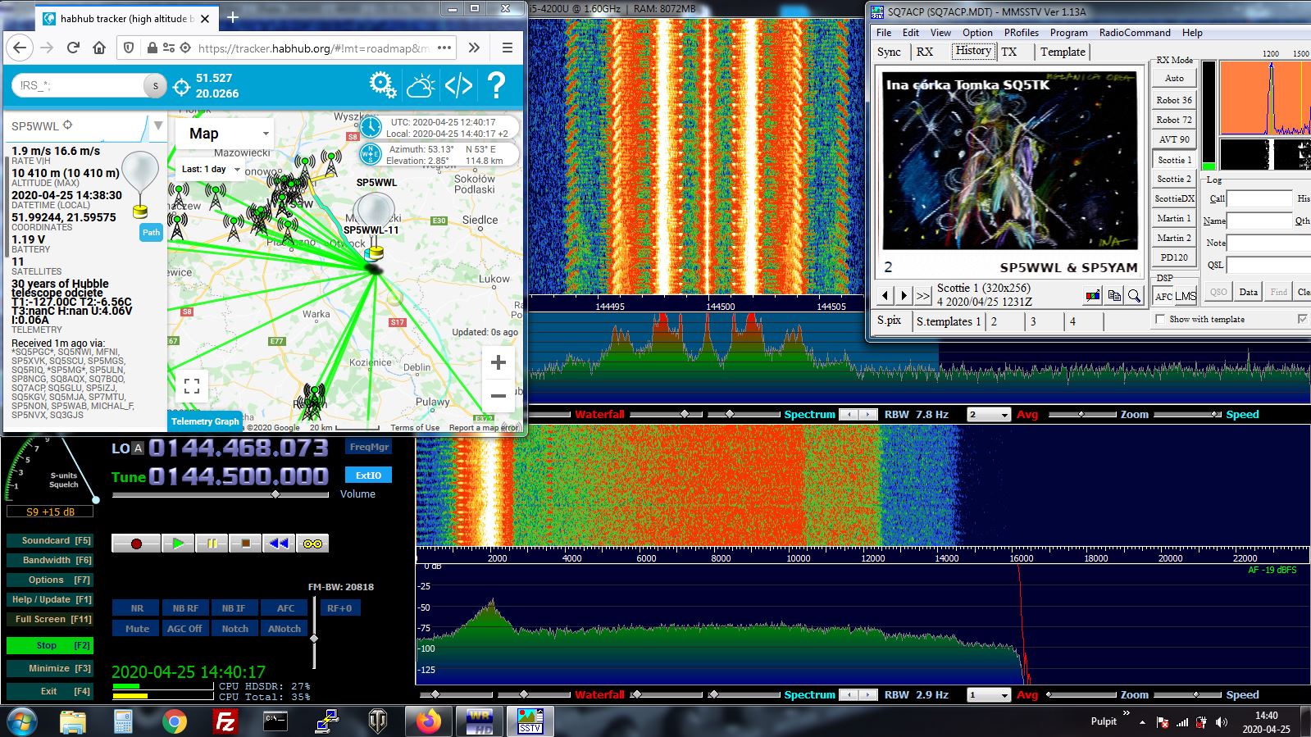
Task: Open the weather overlay icon in tracker
Action: point(421,84)
